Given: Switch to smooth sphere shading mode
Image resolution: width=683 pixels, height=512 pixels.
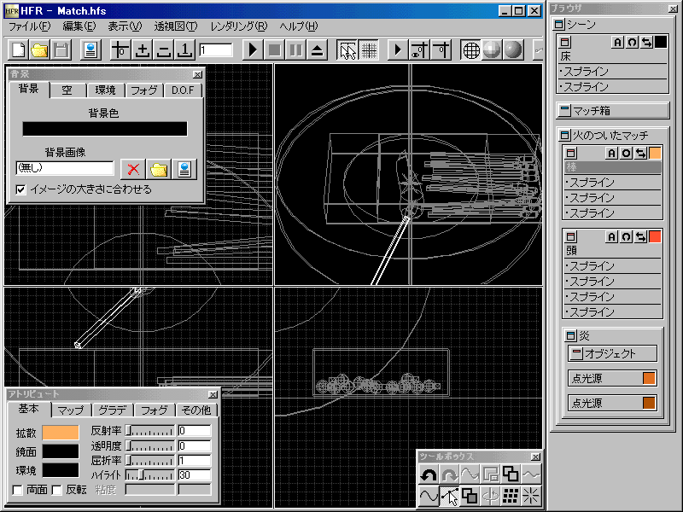Looking at the screenshot, I should pos(513,50).
